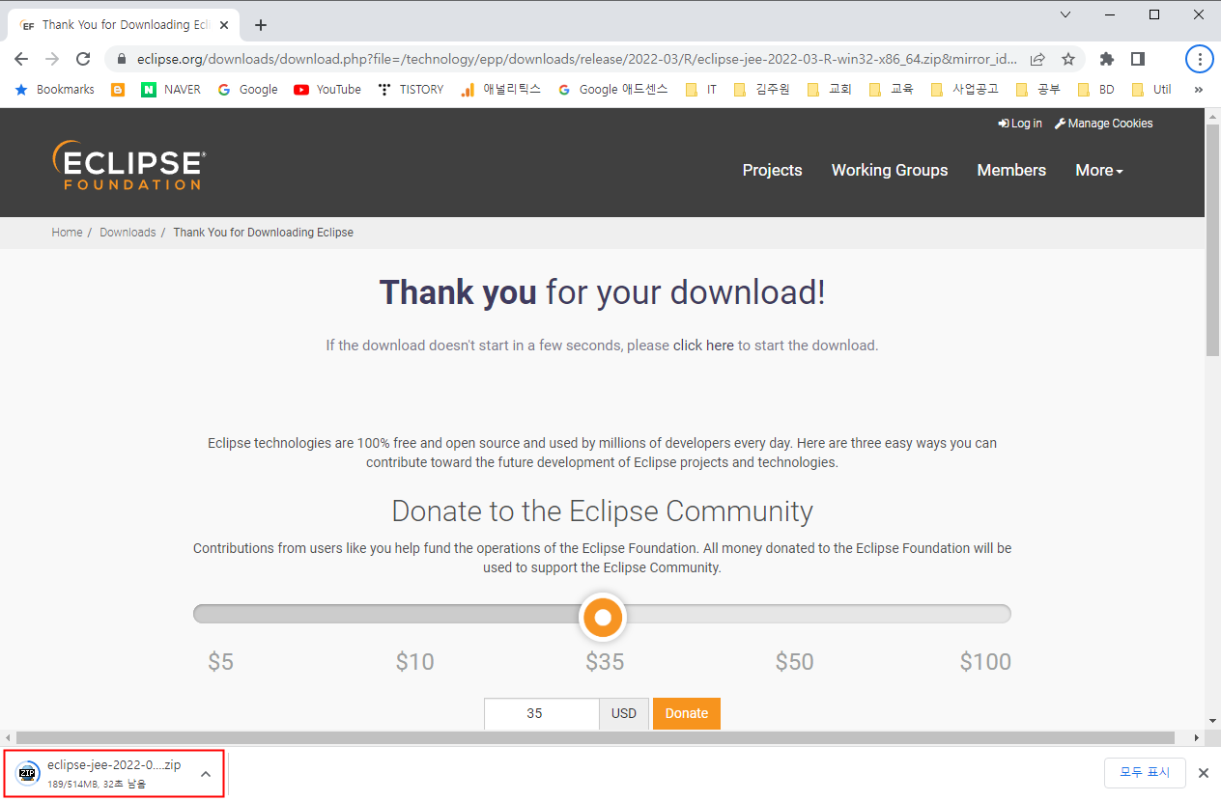Open the Working Groups menu item

(890, 170)
